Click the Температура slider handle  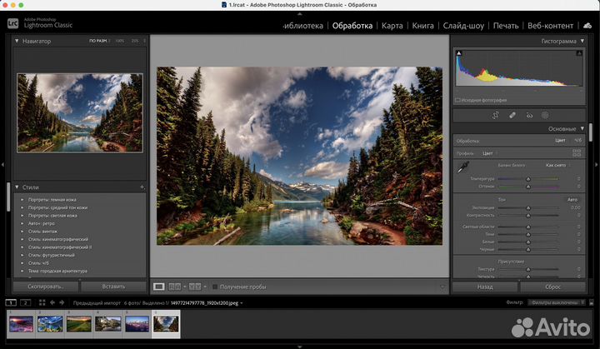tap(528, 179)
